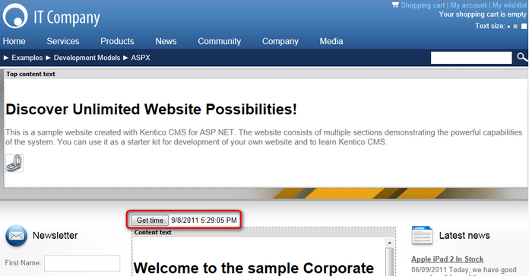529x276 pixels.
Task: Open the Services menu
Action: pos(63,41)
